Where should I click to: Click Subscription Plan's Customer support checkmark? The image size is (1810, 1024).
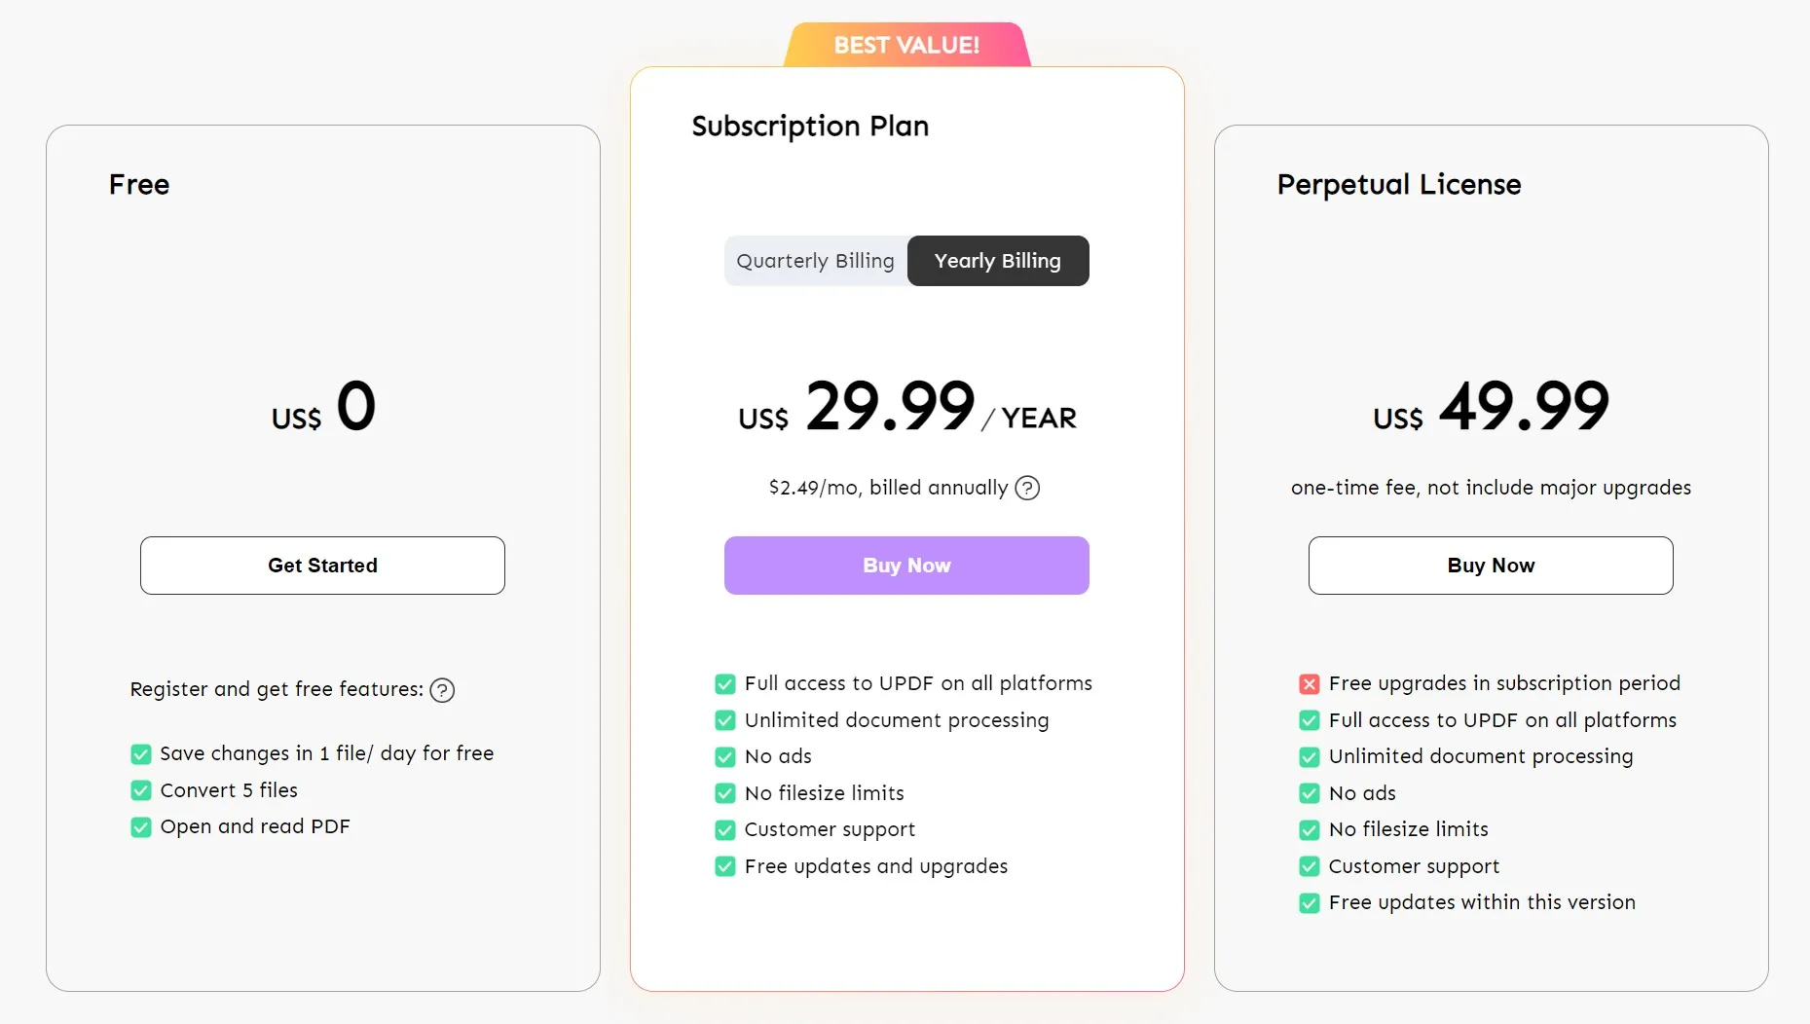click(725, 830)
